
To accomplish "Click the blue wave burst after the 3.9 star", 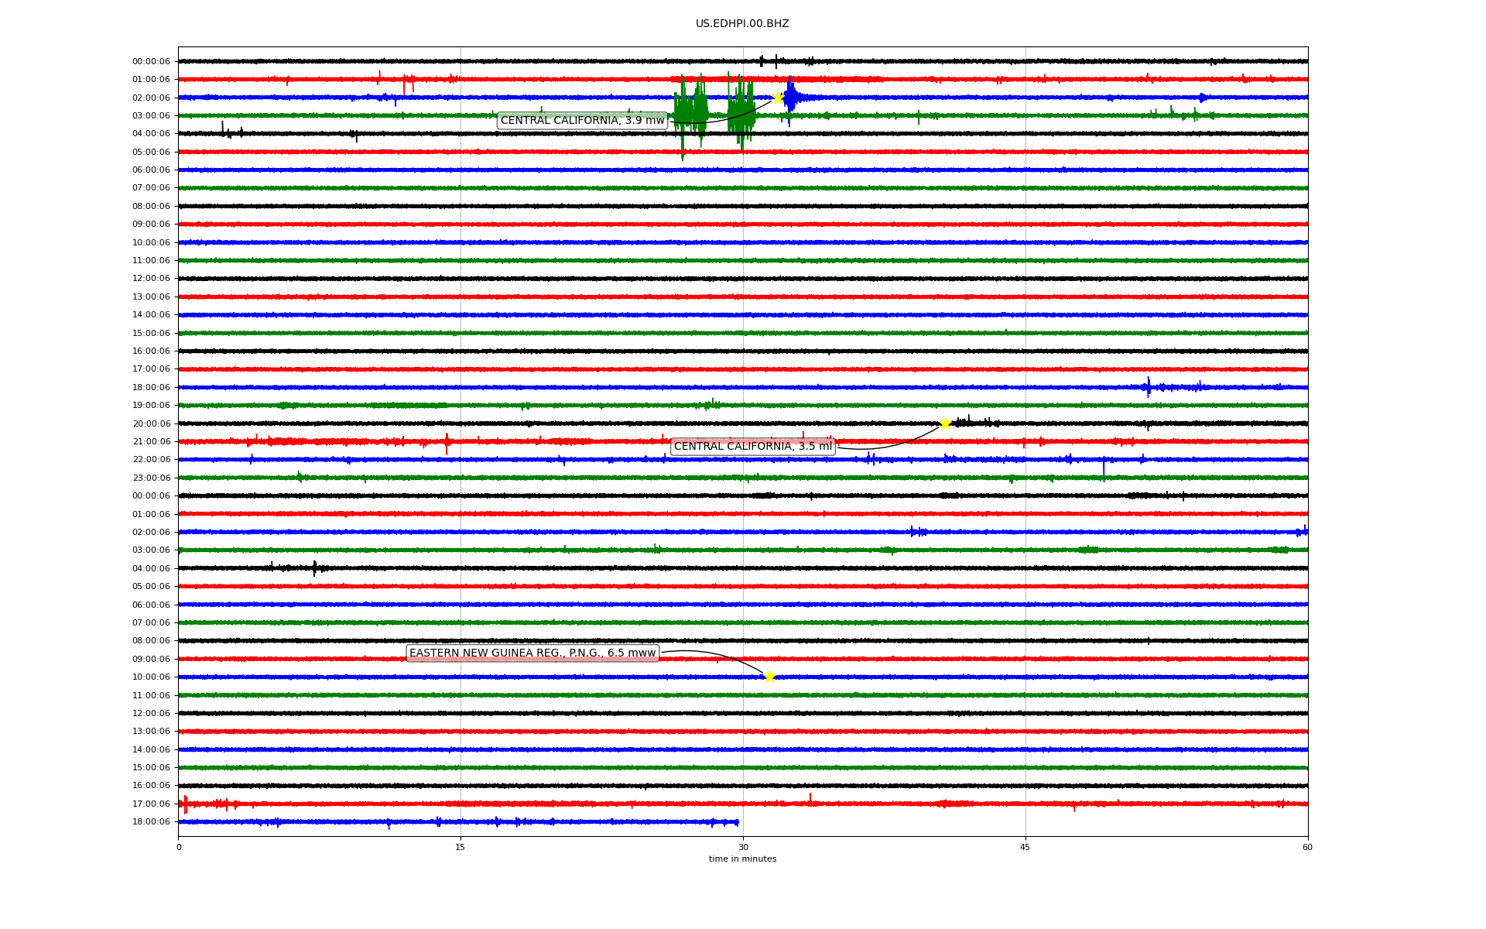I will 791,98.
